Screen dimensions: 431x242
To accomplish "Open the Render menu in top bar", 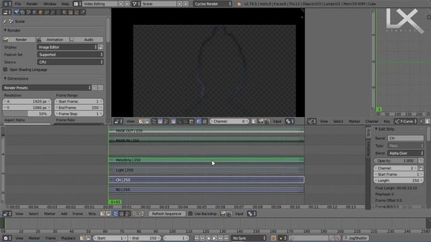I will click(32, 4).
